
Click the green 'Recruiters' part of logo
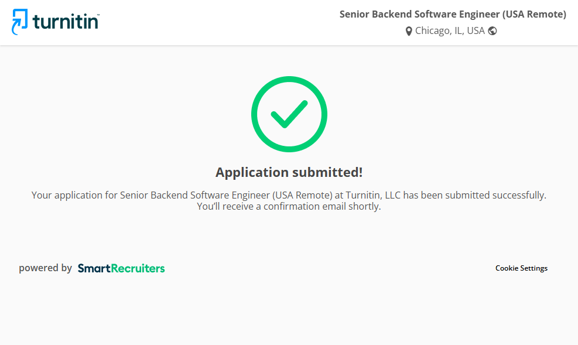click(x=138, y=268)
